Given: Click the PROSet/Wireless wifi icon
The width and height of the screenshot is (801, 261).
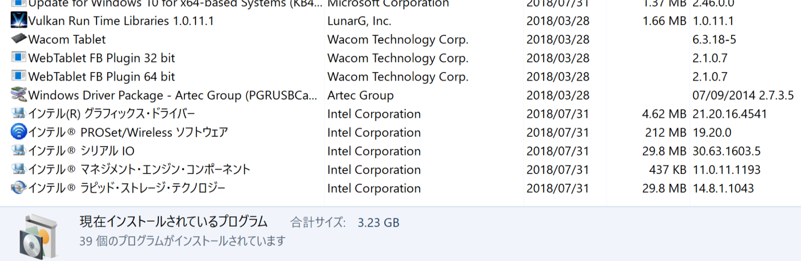Looking at the screenshot, I should (18, 132).
